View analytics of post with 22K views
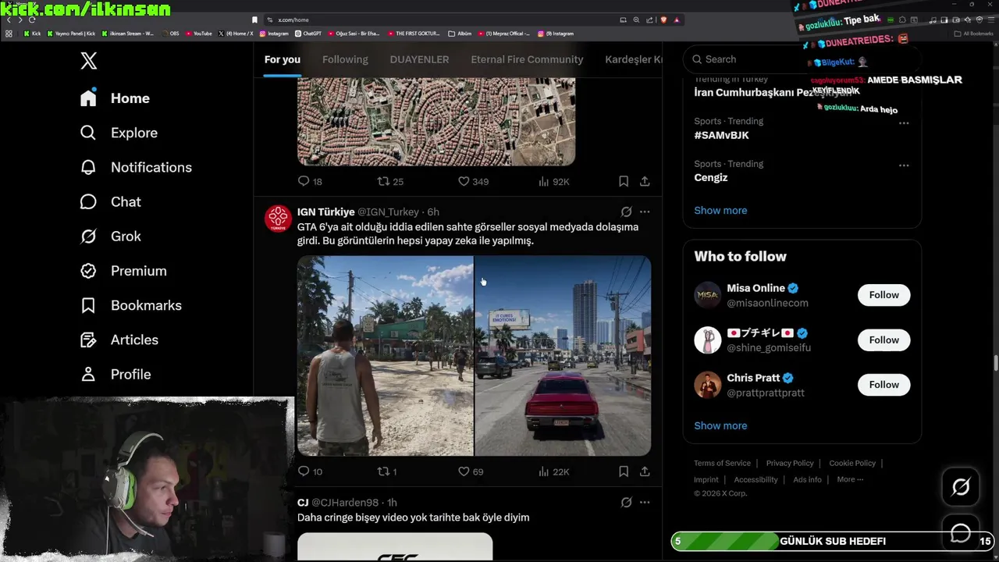The image size is (999, 562). pyautogui.click(x=553, y=471)
